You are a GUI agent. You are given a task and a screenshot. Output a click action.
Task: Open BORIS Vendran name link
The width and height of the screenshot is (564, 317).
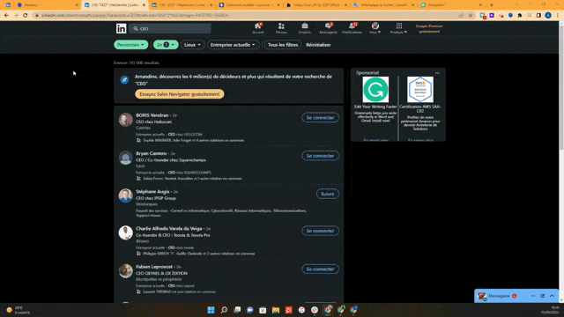pos(152,115)
